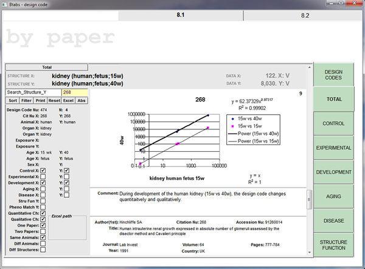The width and height of the screenshot is (365, 269).
Task: Click the journal name Lab Invest
Action: [x=128, y=245]
